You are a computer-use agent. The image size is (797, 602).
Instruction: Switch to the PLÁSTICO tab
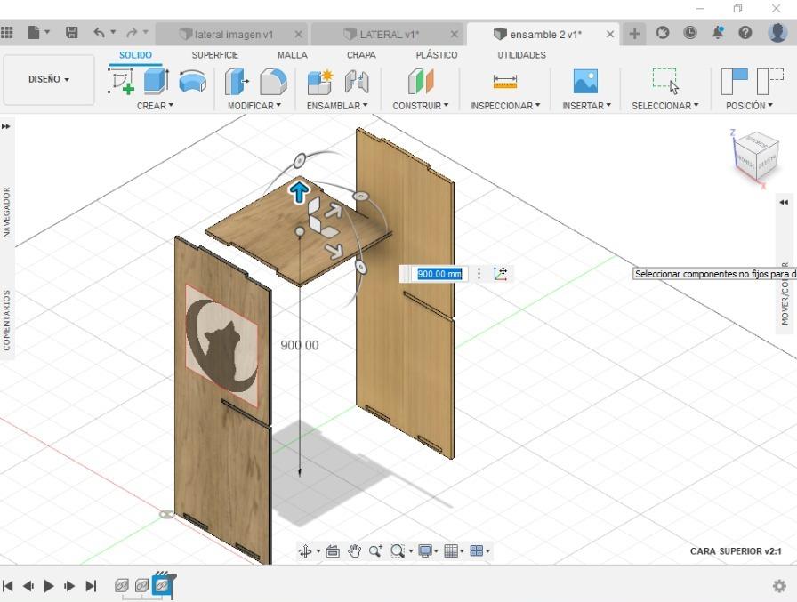pos(437,55)
